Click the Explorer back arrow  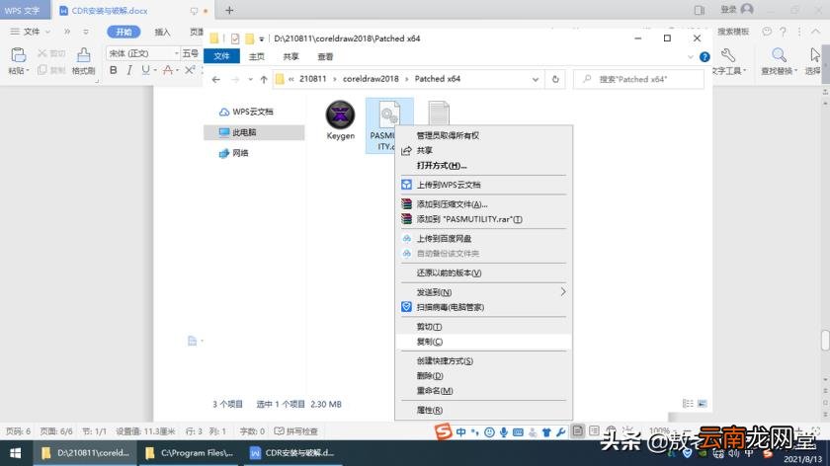pyautogui.click(x=216, y=79)
